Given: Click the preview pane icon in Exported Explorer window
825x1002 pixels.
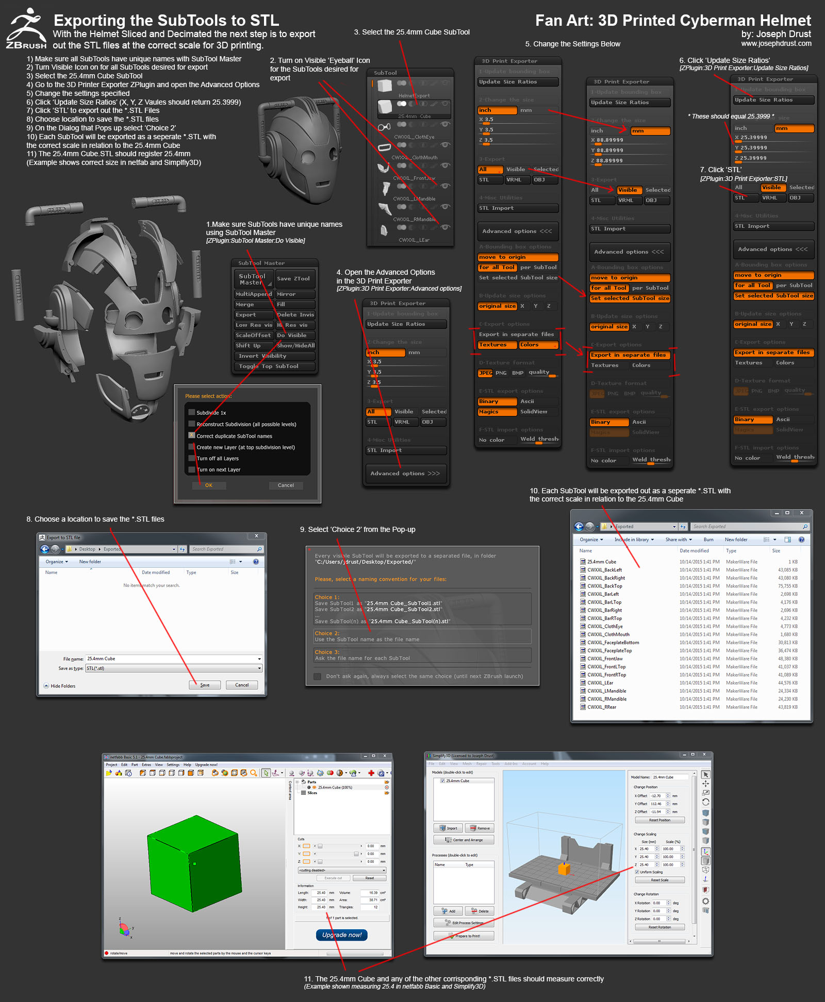Looking at the screenshot, I should [788, 540].
